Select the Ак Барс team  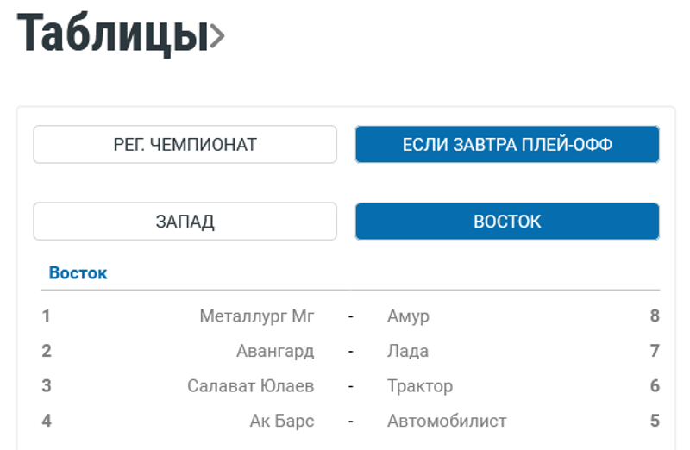click(x=282, y=422)
